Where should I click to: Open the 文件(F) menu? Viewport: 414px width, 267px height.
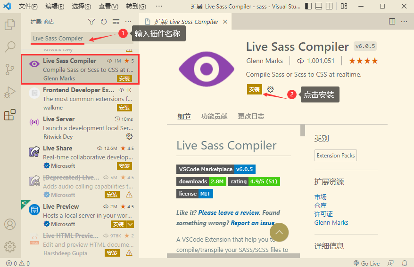28,6
